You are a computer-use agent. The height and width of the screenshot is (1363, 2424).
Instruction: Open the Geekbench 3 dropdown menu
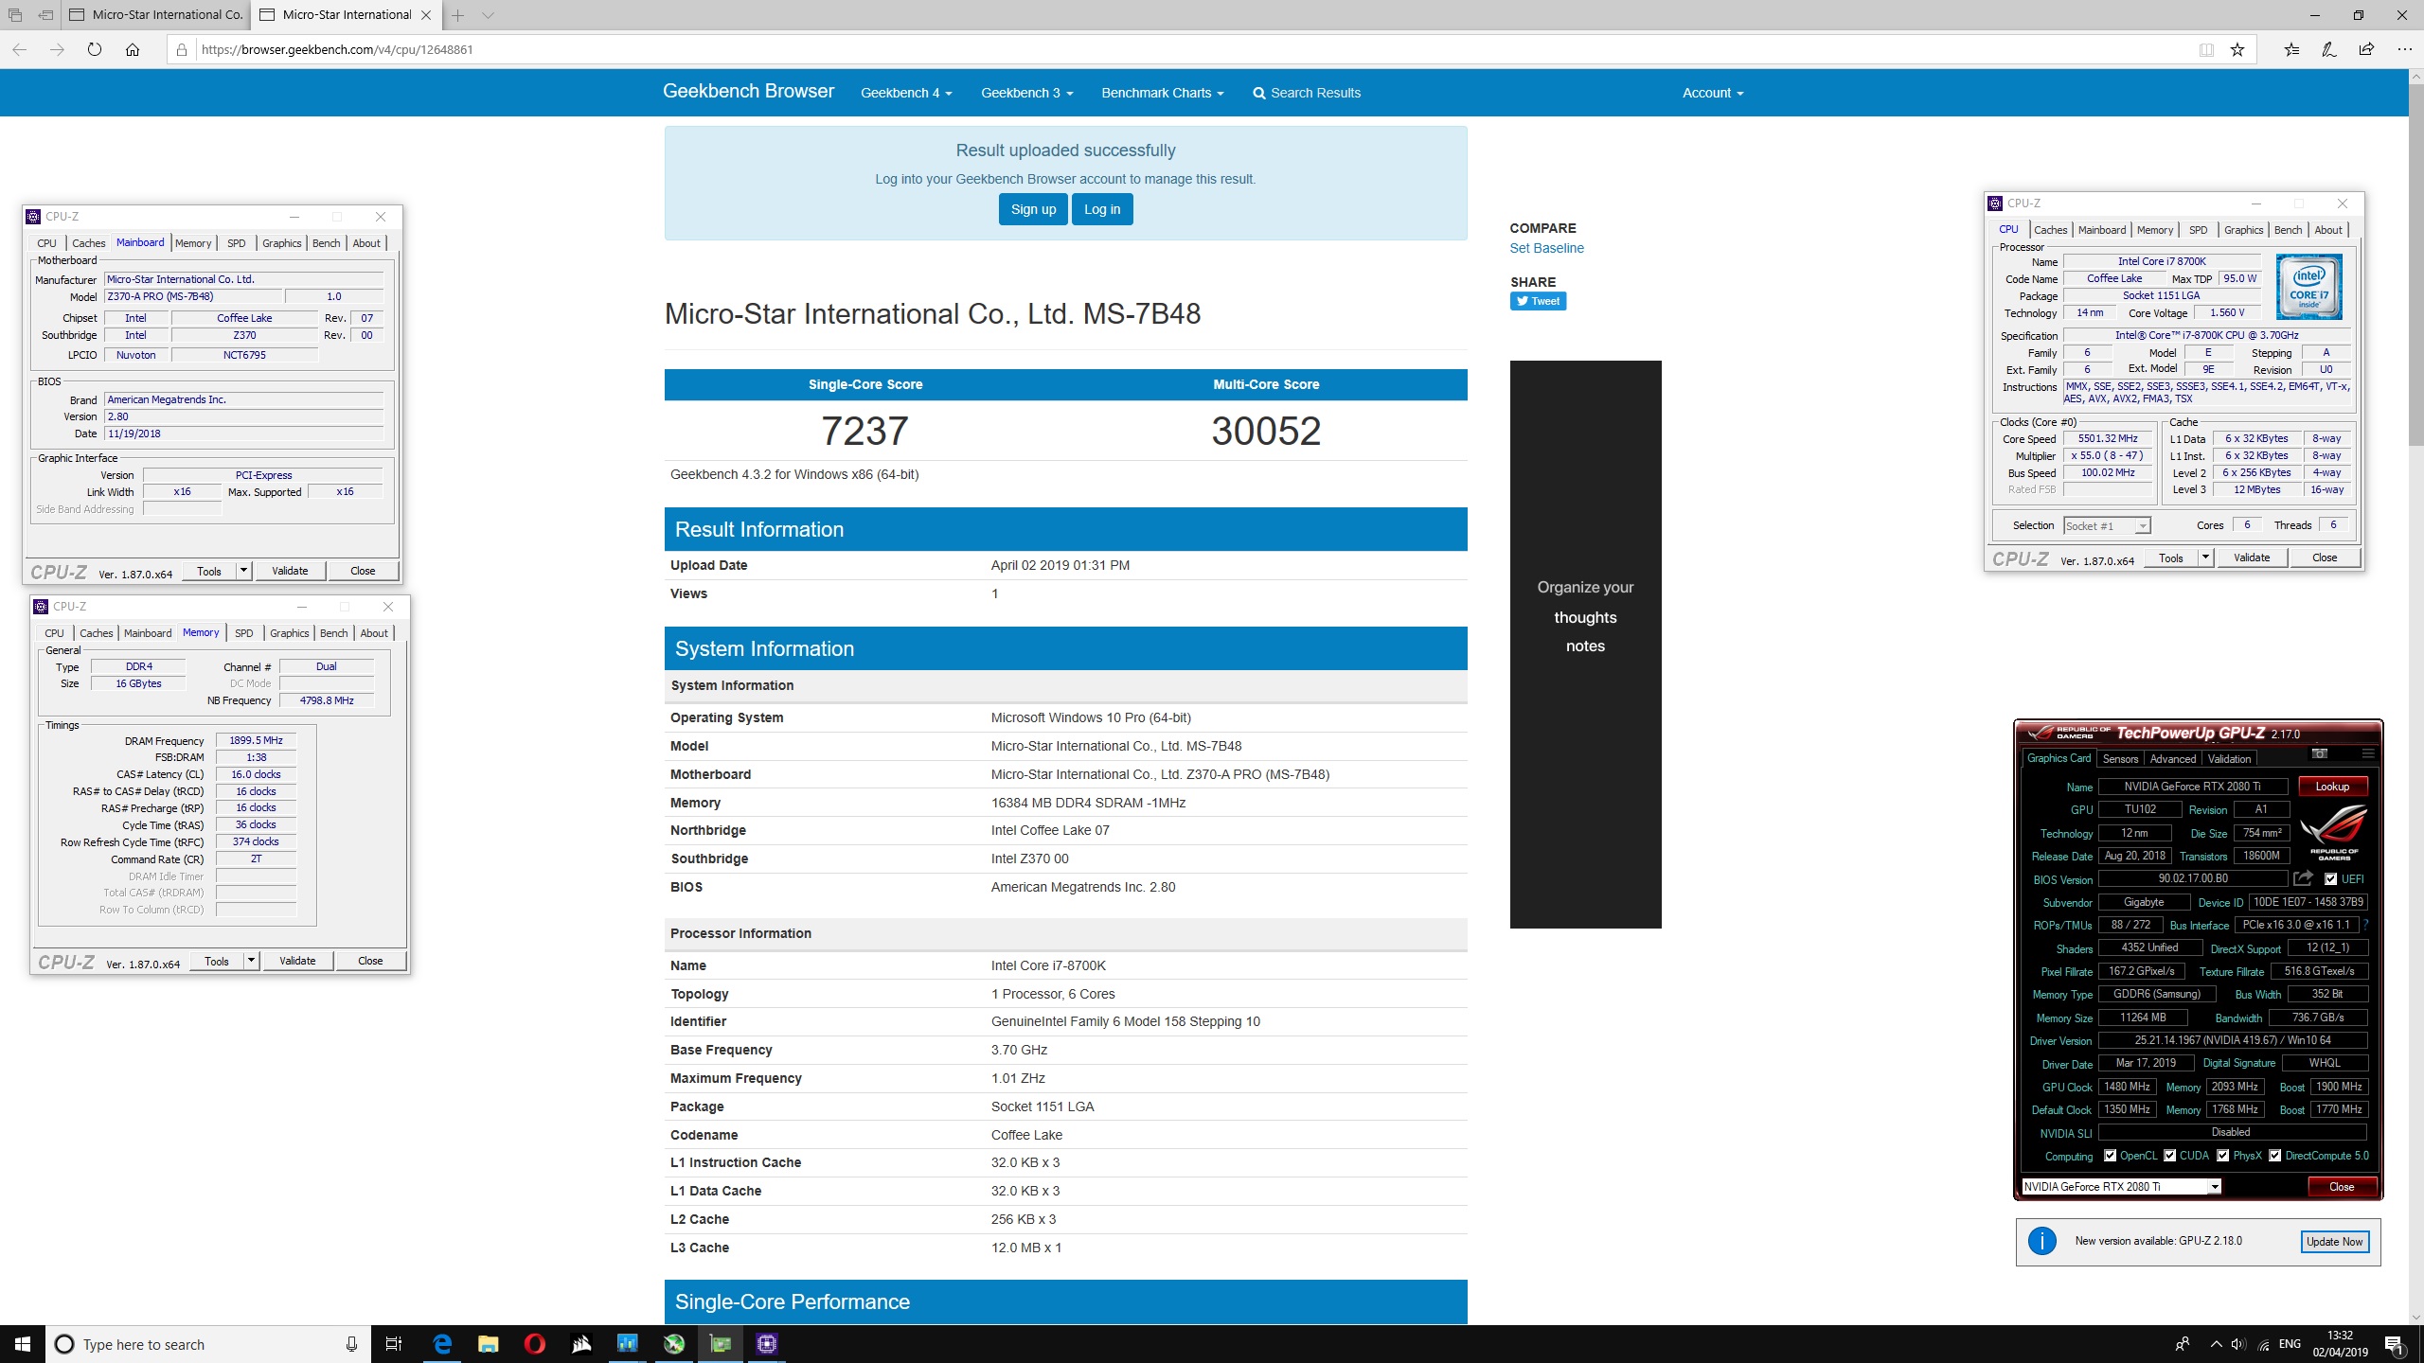click(1026, 93)
